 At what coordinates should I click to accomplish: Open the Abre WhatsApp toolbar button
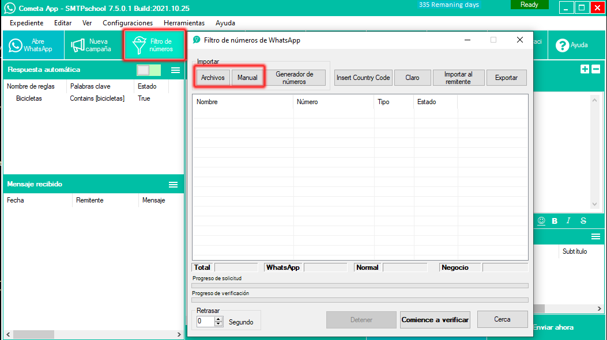click(x=33, y=45)
